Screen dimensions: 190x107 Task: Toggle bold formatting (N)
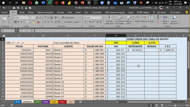[x=15, y=22]
